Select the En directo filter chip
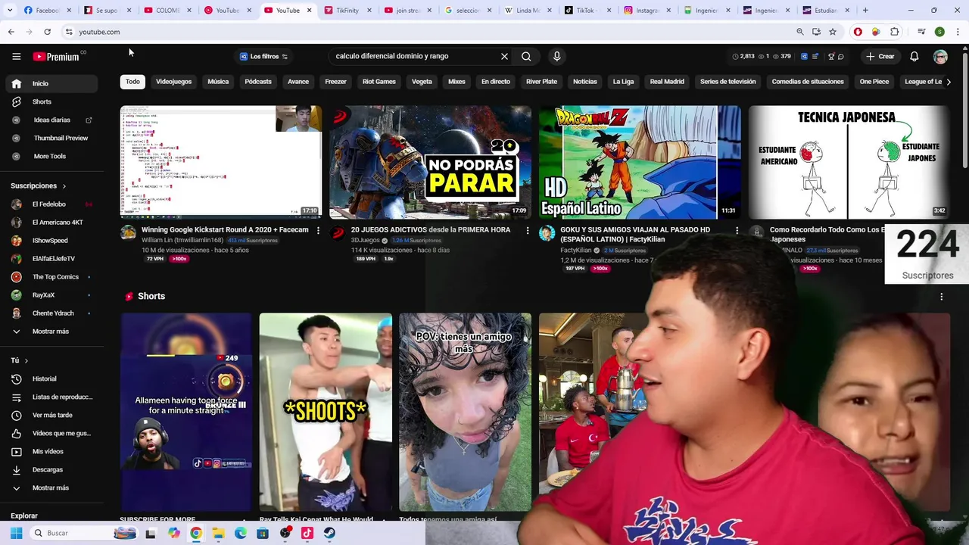This screenshot has height=545, width=969. tap(496, 82)
